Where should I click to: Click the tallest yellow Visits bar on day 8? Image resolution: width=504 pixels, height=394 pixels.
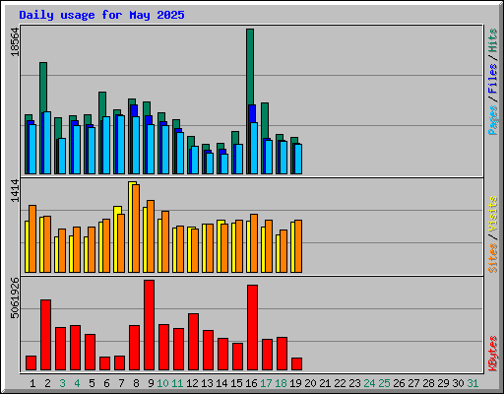click(131, 227)
